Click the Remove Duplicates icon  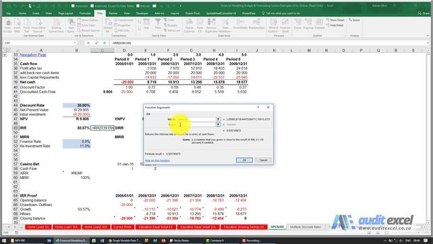[211, 26]
